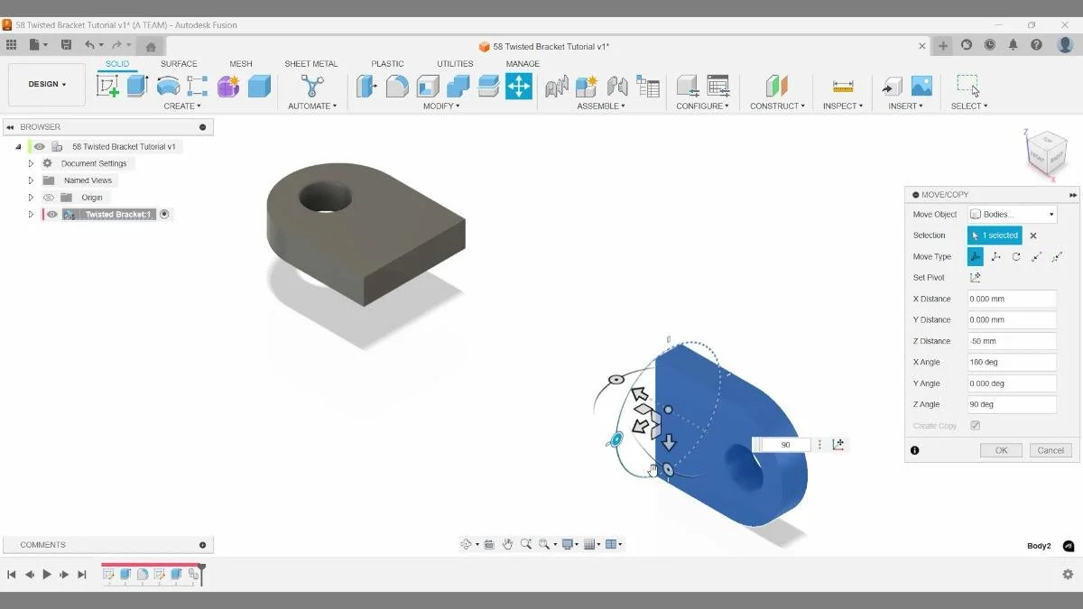Viewport: 1083px width, 609px height.
Task: Select Free Move type in Move/Copy
Action: tap(976, 257)
